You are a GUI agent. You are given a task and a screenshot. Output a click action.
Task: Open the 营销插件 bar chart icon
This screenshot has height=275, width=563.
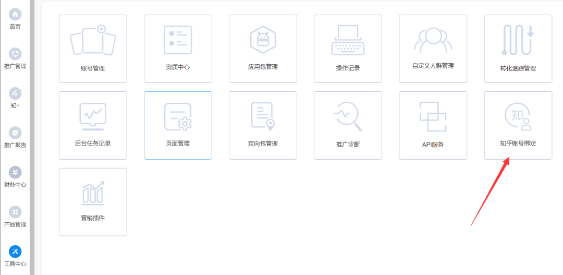pos(93,194)
